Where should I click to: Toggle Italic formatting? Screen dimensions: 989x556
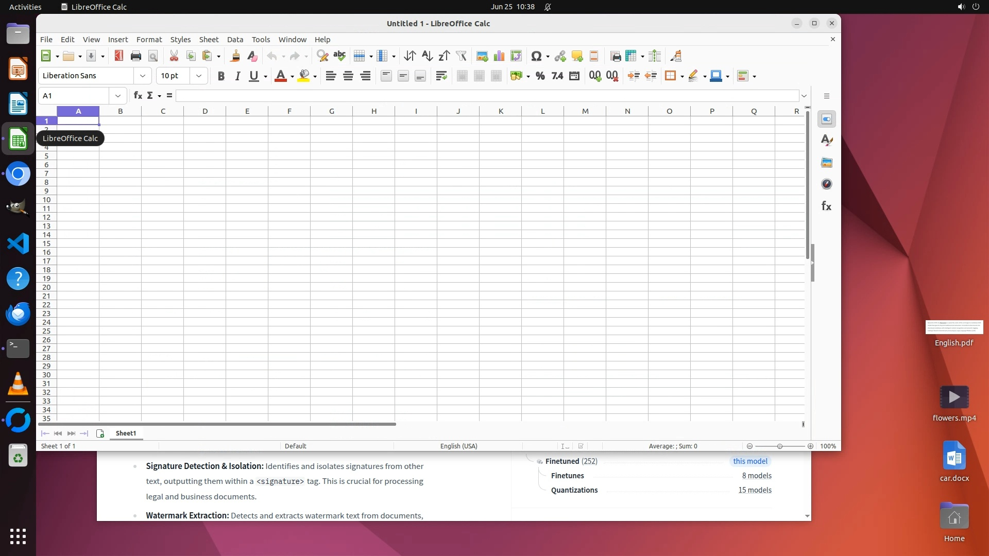[x=237, y=76]
